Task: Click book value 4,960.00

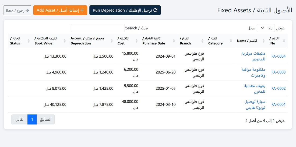Action: [x=59, y=72]
